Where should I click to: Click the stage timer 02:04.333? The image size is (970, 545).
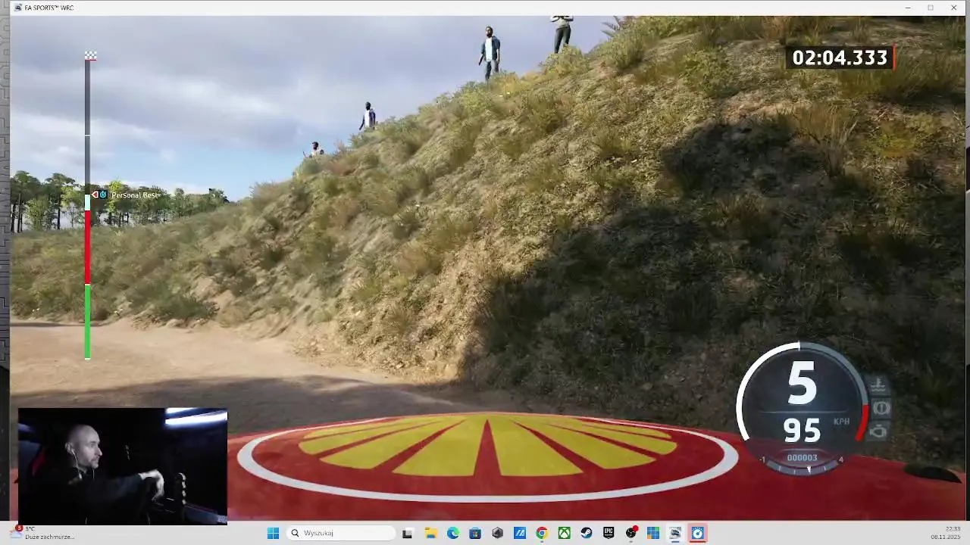(x=840, y=58)
